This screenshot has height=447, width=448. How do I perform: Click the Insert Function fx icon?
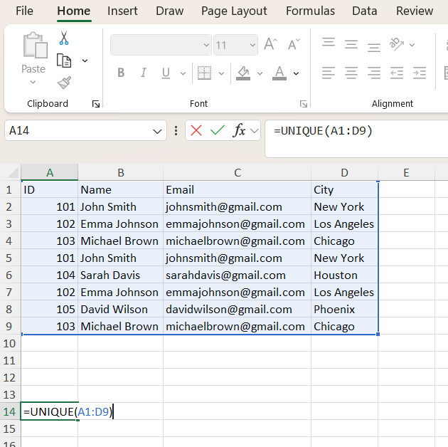[240, 130]
